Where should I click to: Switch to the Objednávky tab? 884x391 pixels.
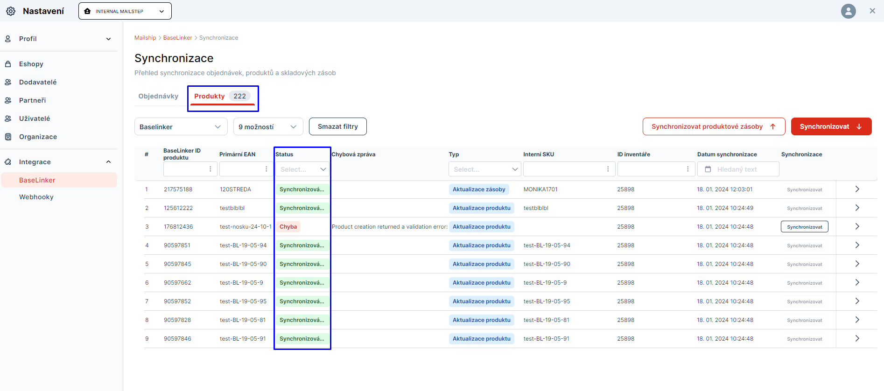point(158,96)
